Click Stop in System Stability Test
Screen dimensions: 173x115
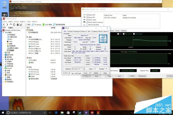[97, 76]
